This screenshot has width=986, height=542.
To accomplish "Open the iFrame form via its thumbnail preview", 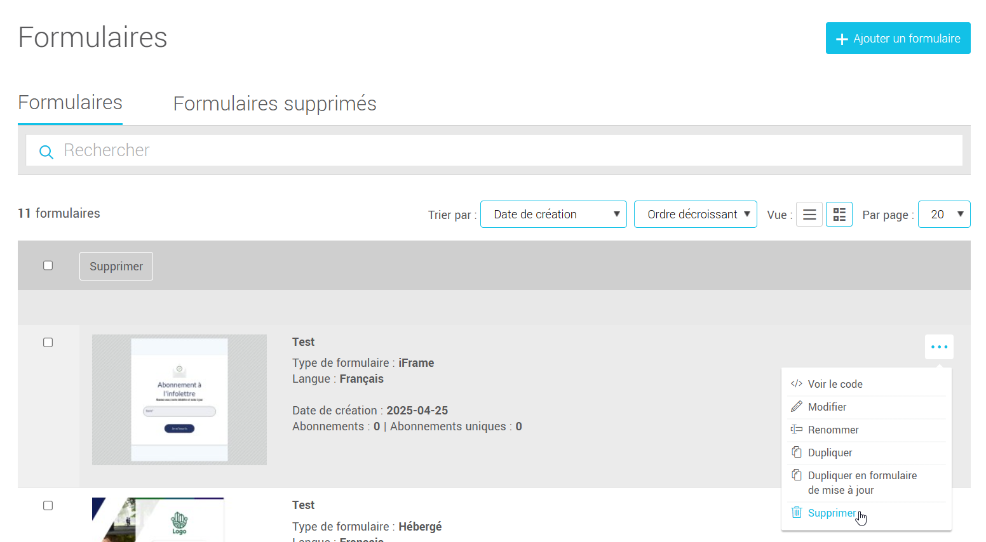I will coord(179,399).
